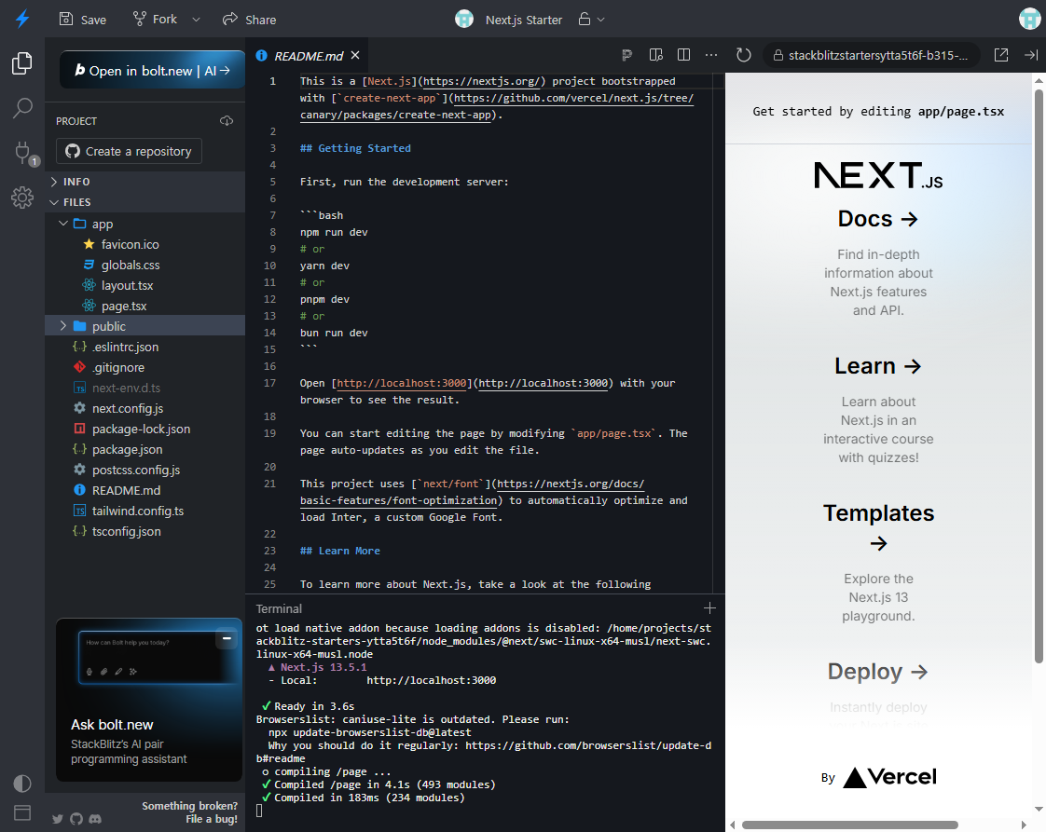The height and width of the screenshot is (832, 1046).
Task: Open the Discord icon link
Action: pos(95,819)
